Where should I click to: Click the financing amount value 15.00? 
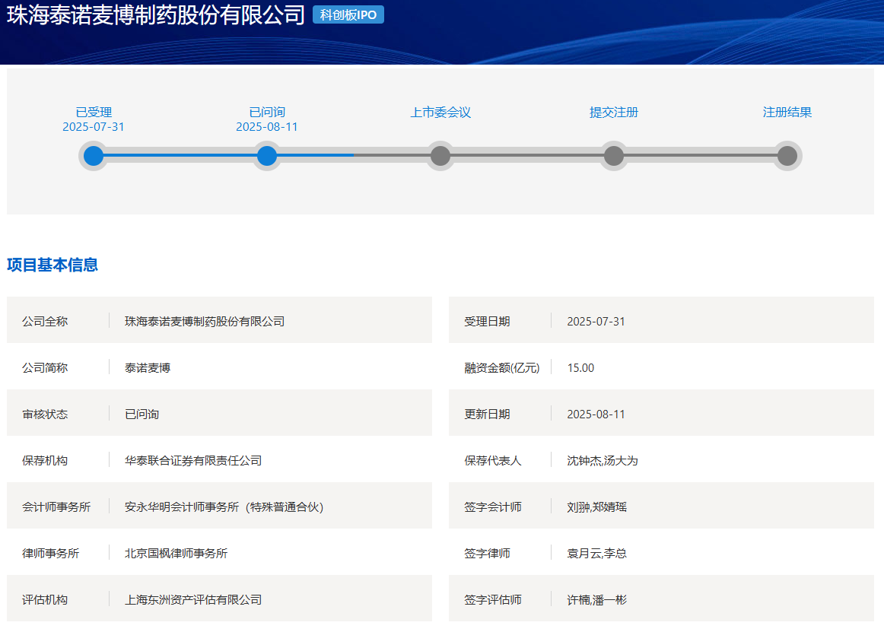point(580,368)
